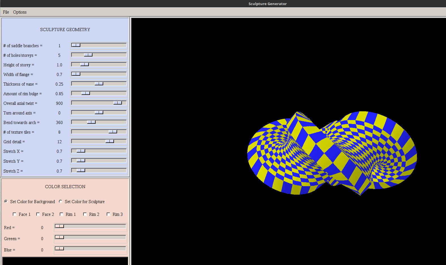Click the Width of flange slider handle
Image resolution: width=446 pixels, height=265 pixels.
[76, 74]
